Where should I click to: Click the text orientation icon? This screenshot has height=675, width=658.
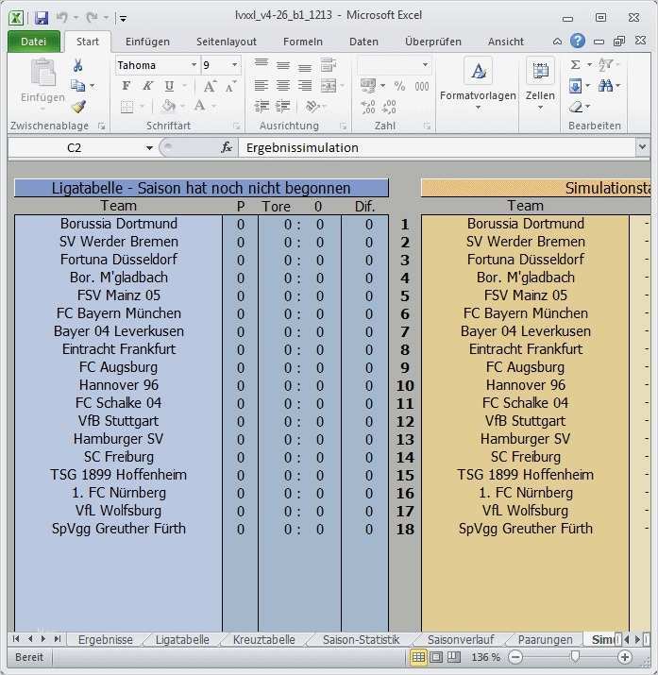click(312, 106)
